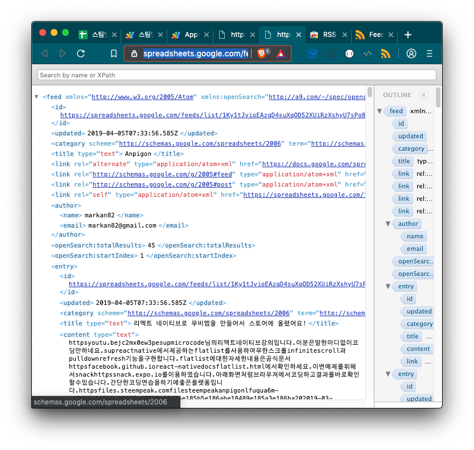Open the feed category scheme spreadsheets/2006 link
474x450 pixels.
pyautogui.click(x=200, y=143)
